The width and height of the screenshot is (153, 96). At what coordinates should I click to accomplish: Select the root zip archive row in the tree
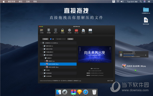(x=58, y=43)
